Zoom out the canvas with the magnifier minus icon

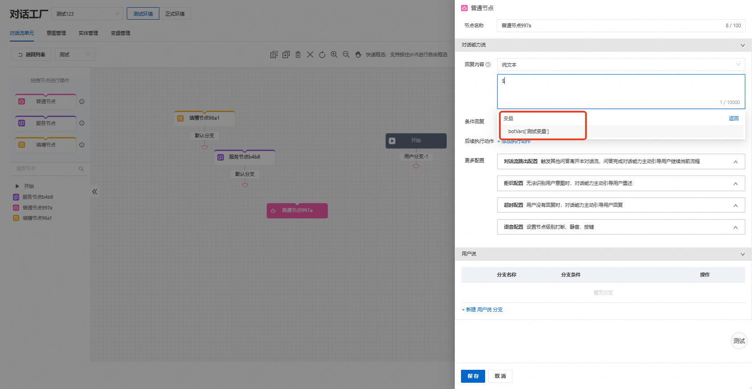tap(346, 54)
